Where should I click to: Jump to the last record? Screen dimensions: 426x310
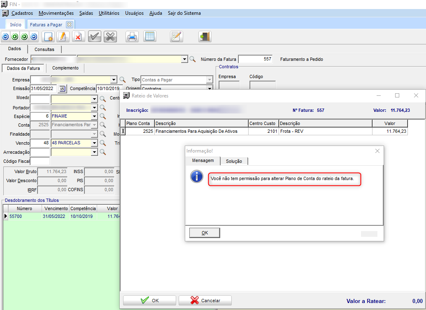[34, 37]
